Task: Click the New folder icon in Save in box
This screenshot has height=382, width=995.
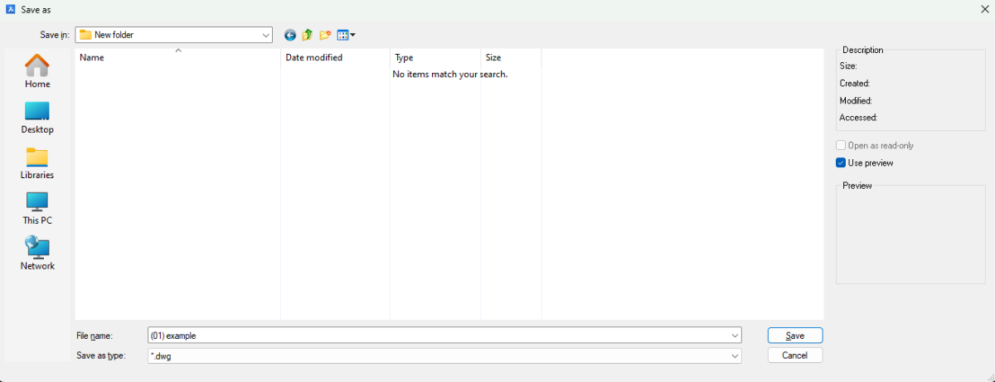Action: tap(85, 35)
